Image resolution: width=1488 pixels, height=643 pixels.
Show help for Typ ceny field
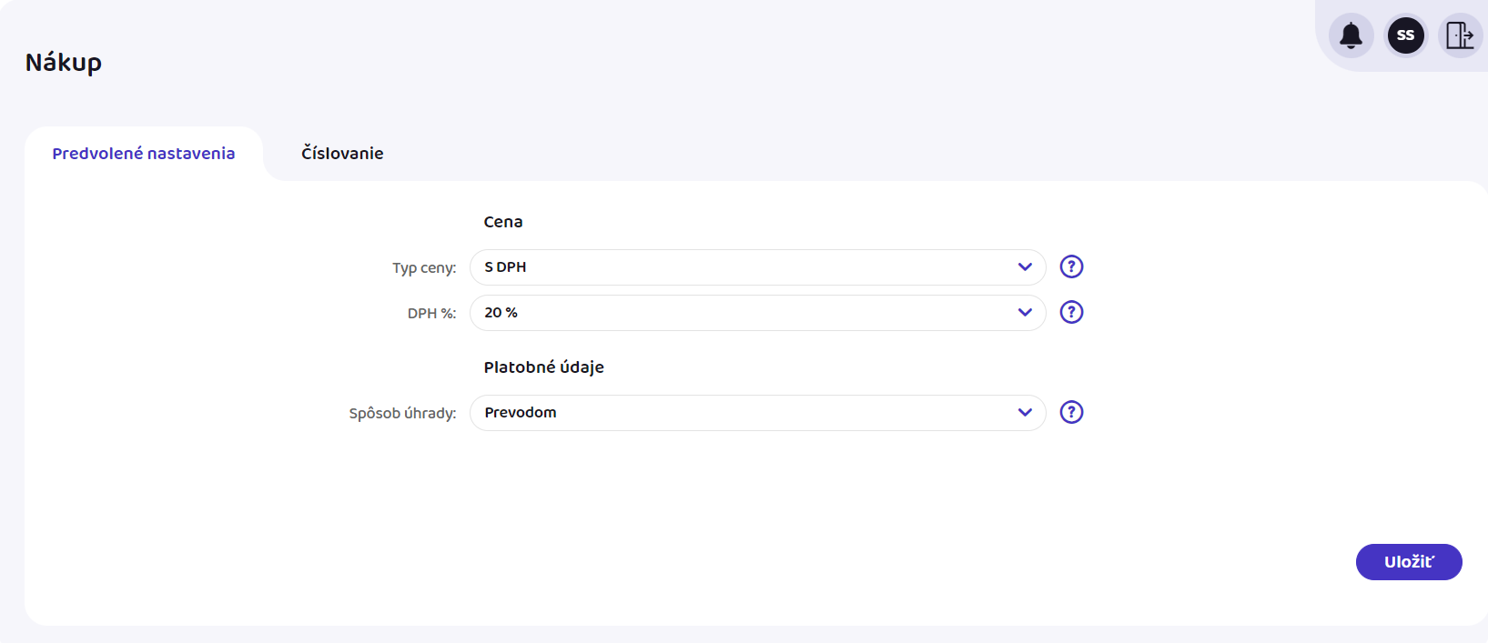[1071, 266]
